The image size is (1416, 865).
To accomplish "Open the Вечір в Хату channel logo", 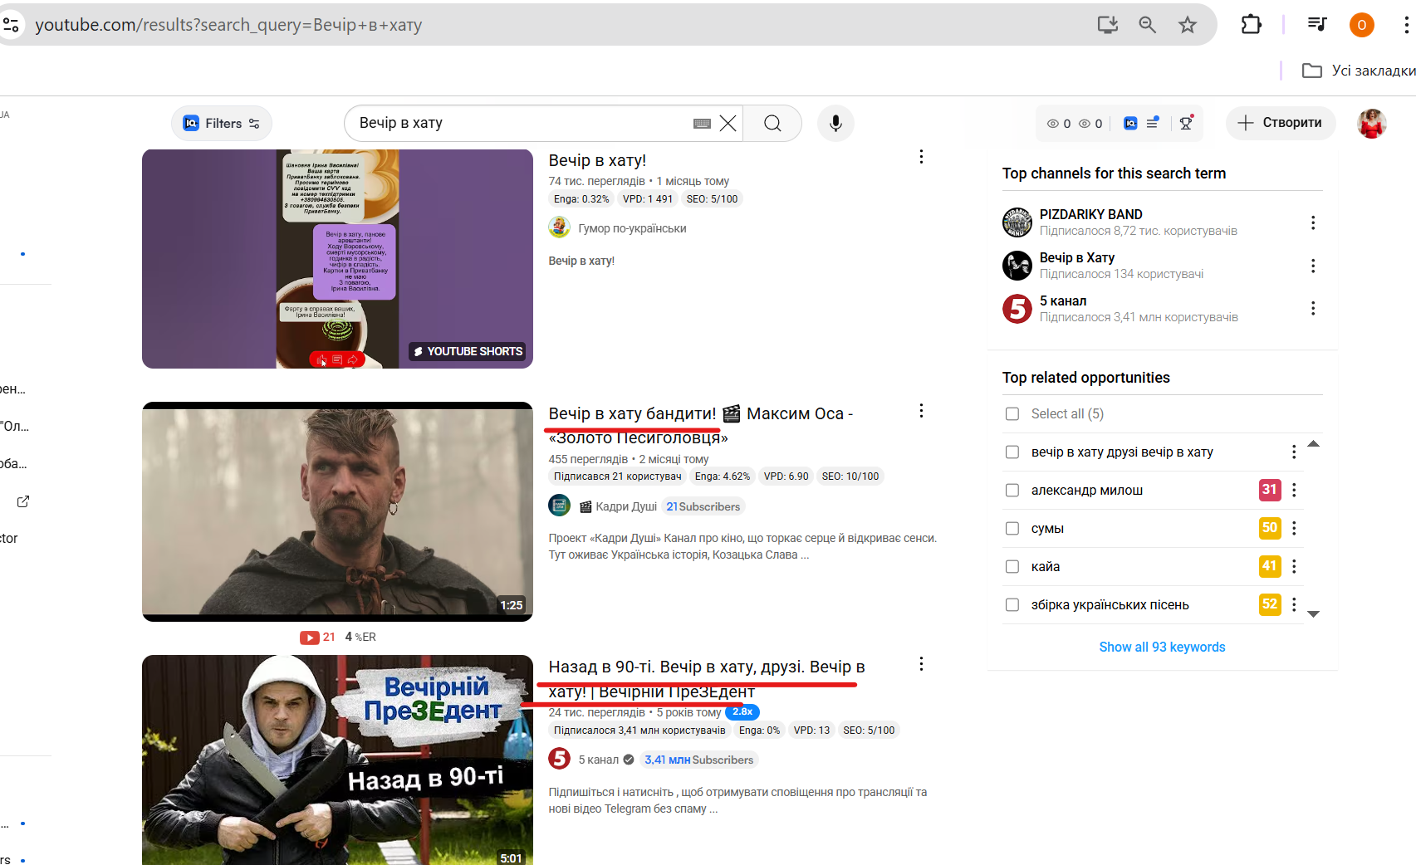I will (x=1017, y=266).
